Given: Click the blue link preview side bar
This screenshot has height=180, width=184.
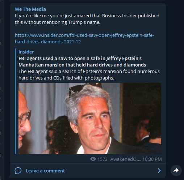Looking at the screenshot, I should tap(15, 101).
